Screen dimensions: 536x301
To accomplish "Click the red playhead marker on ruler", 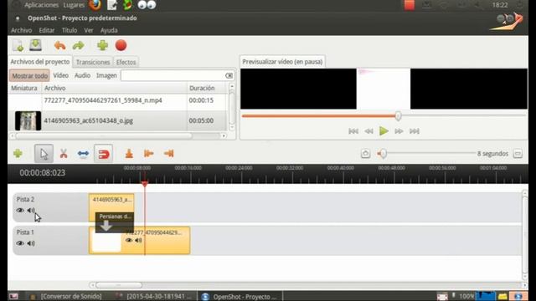I will coord(145,184).
